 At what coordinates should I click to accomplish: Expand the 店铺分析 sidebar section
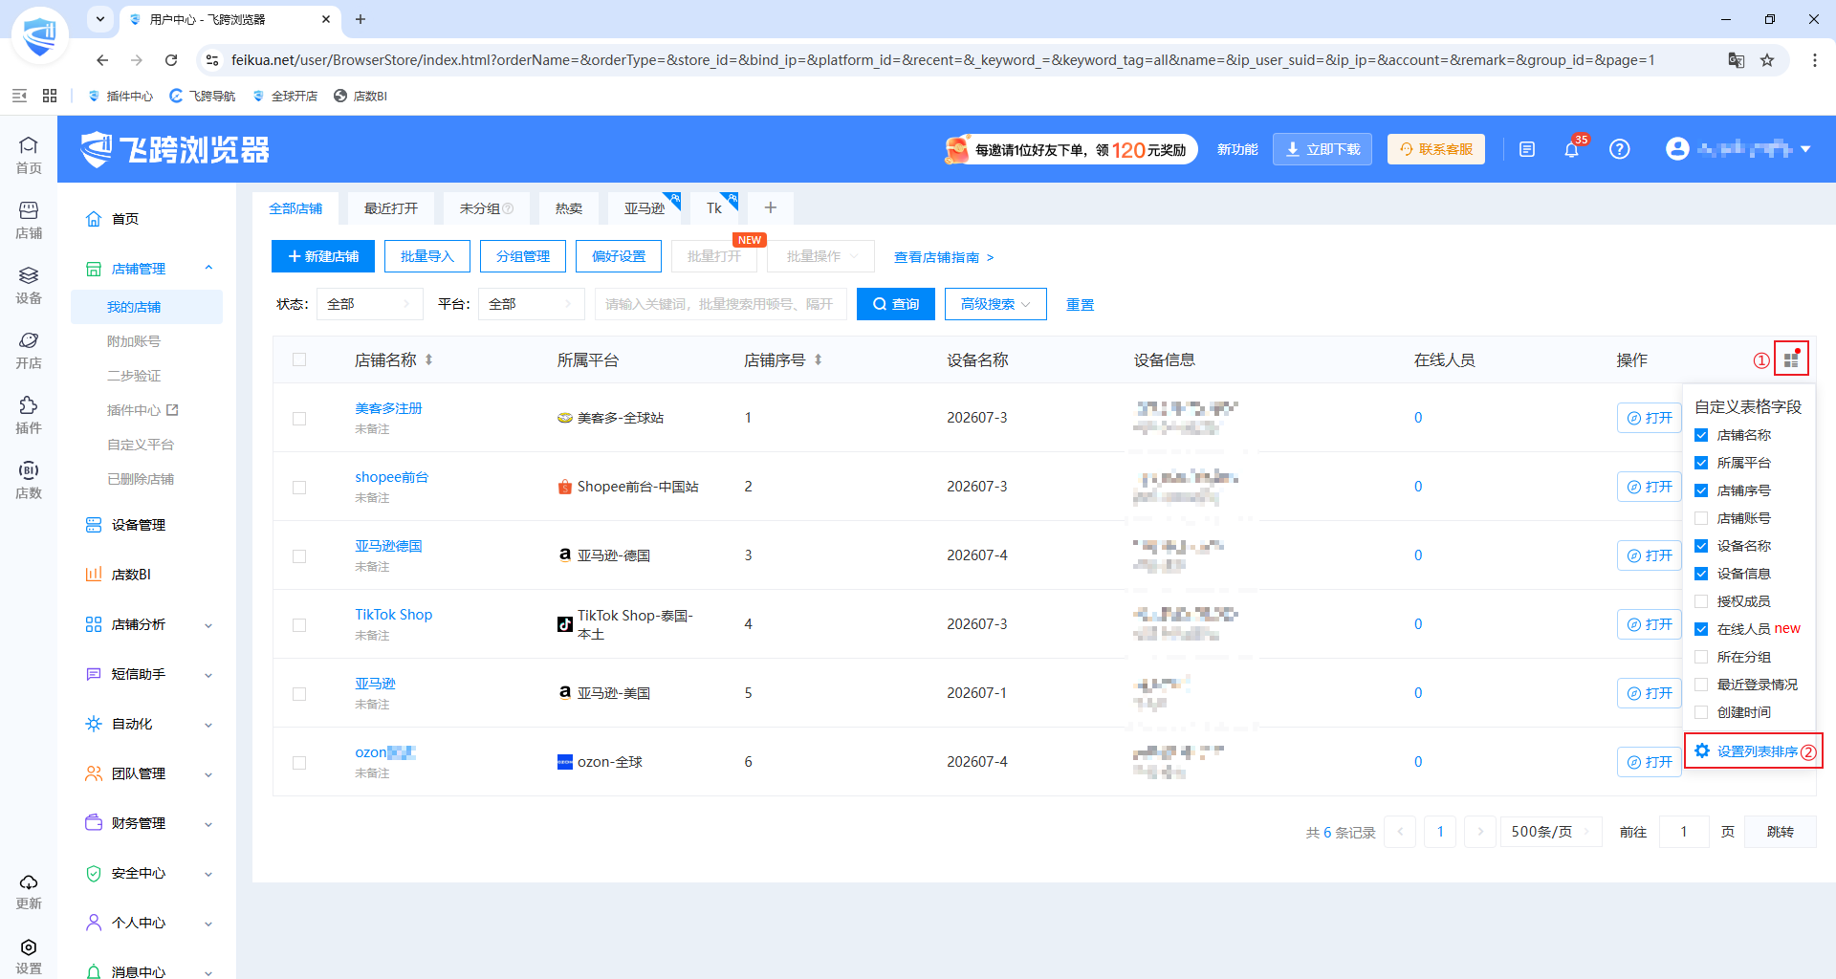tap(208, 624)
